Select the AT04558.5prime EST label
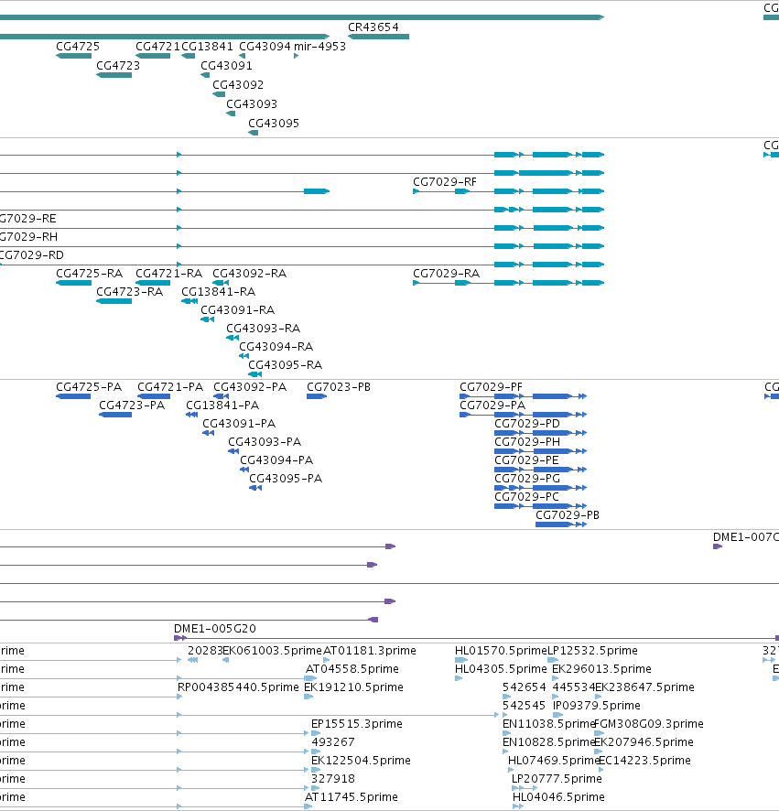 [x=352, y=669]
